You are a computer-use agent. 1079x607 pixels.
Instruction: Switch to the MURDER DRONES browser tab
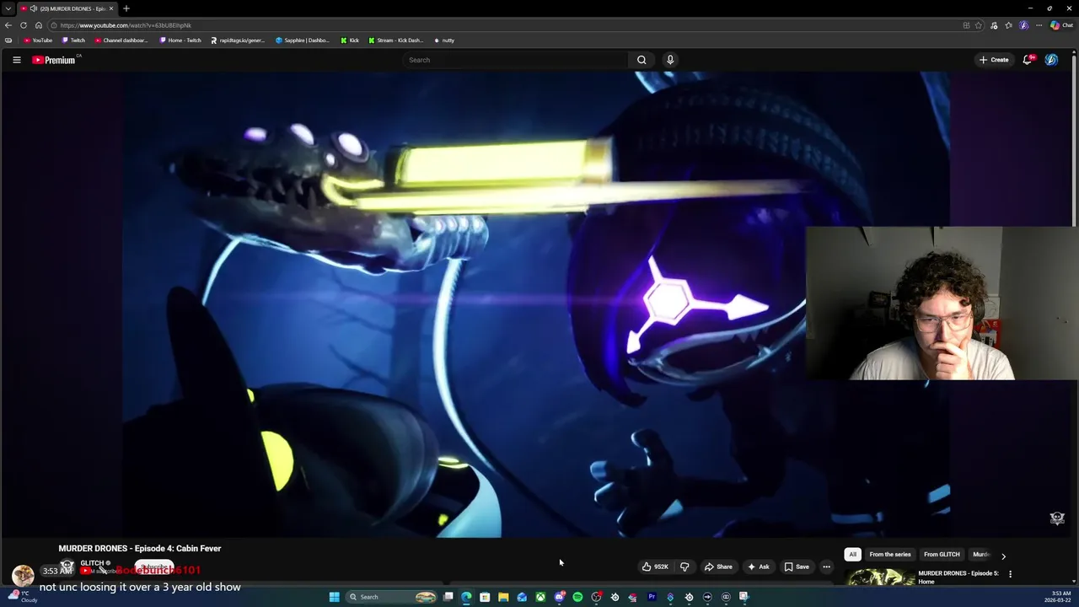tap(66, 8)
